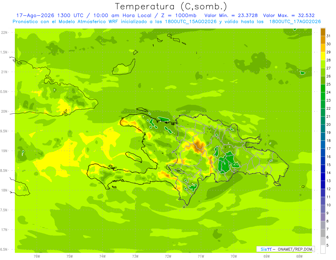Click the legend value '8'
Screen dimensions: 336x260
pos(327,221)
